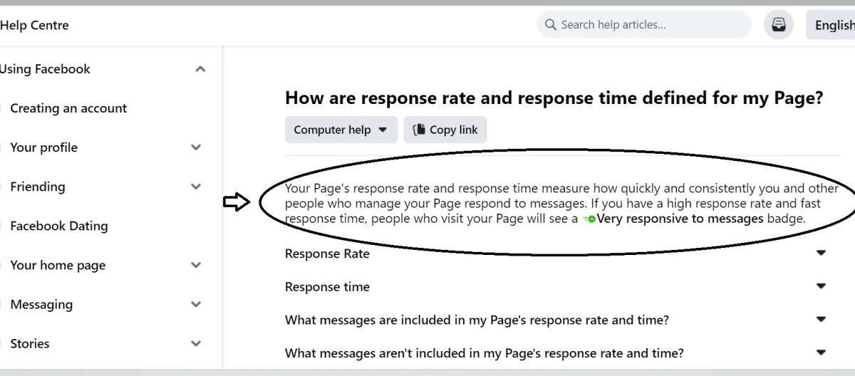
Task: Click the Copy link clipboard icon
Action: (x=420, y=130)
